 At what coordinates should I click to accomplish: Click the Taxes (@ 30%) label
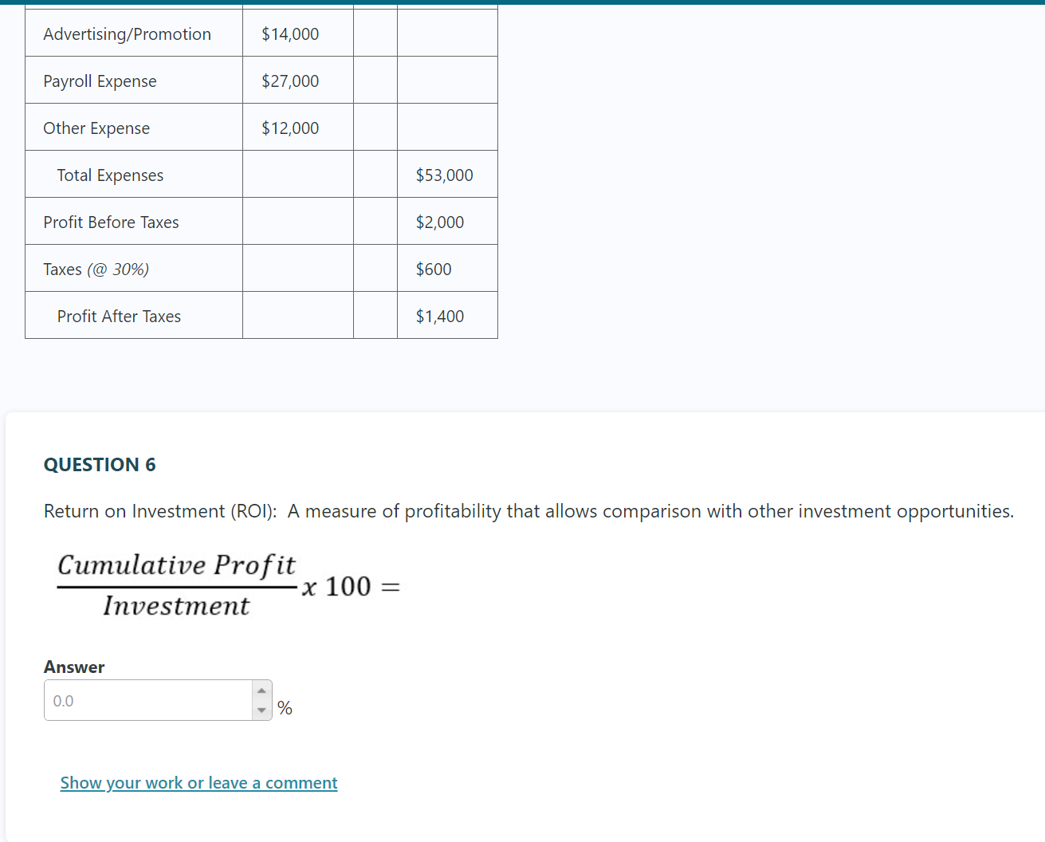[96, 269]
